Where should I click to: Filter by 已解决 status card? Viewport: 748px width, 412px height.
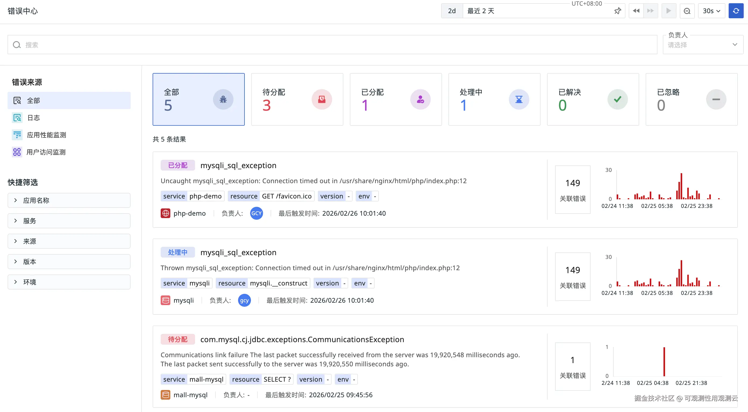click(x=593, y=99)
